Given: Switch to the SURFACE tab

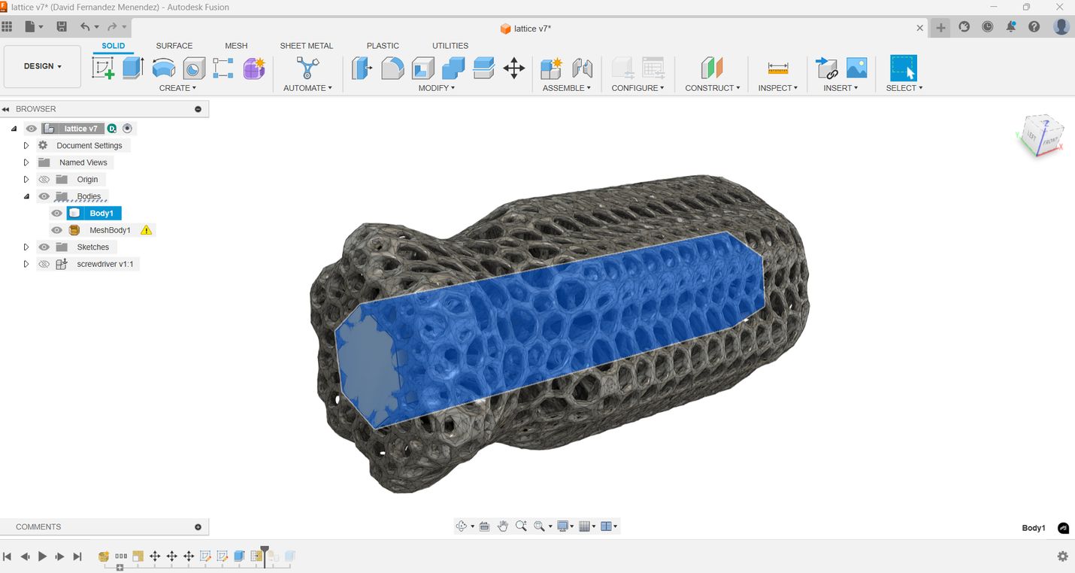Looking at the screenshot, I should [174, 46].
